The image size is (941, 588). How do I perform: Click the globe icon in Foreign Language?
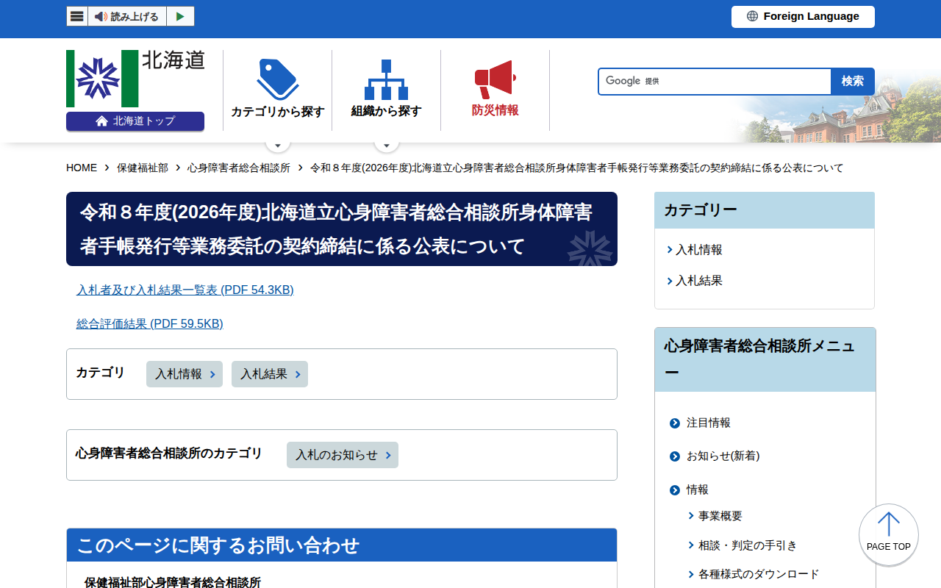click(x=752, y=16)
